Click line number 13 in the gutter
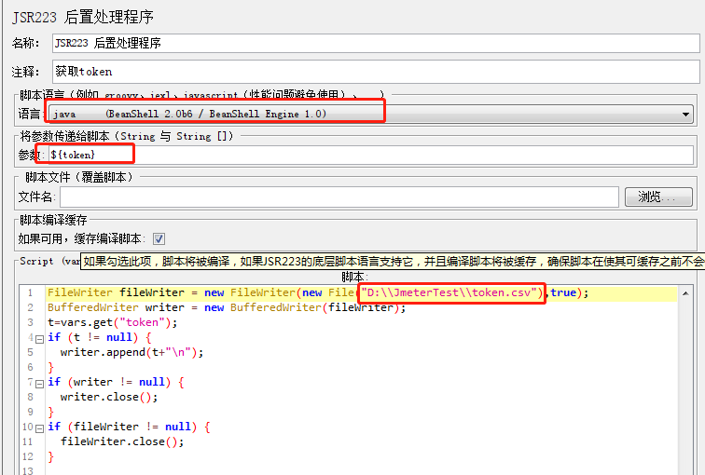This screenshot has height=475, width=705. coord(28,470)
